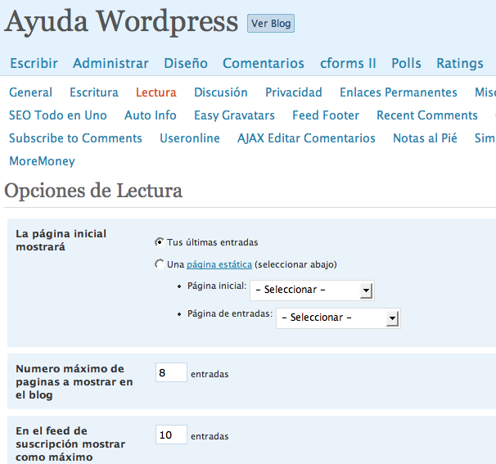Select the 'Tus últimas entradas' radio option

pos(159,242)
